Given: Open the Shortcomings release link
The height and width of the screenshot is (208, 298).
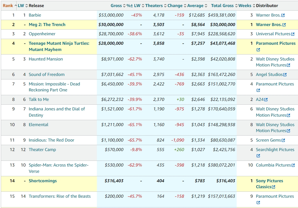Looking at the screenshot, I should [x=43, y=181].
